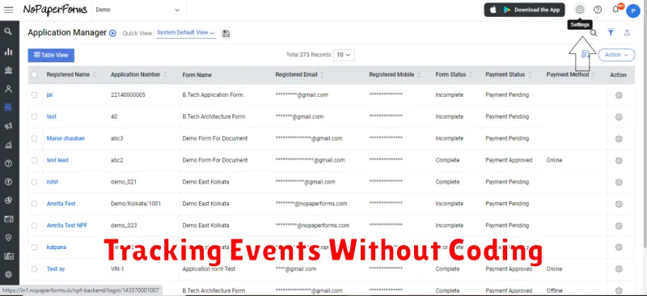Select checkbox for Amrita Test NPF row
The width and height of the screenshot is (647, 296).
point(34,226)
